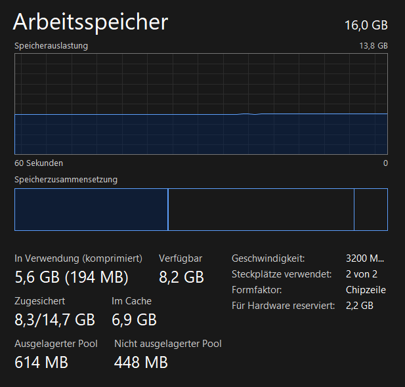Click the truncated 3200 M... speed value
This screenshot has height=387, width=405.
coord(365,258)
